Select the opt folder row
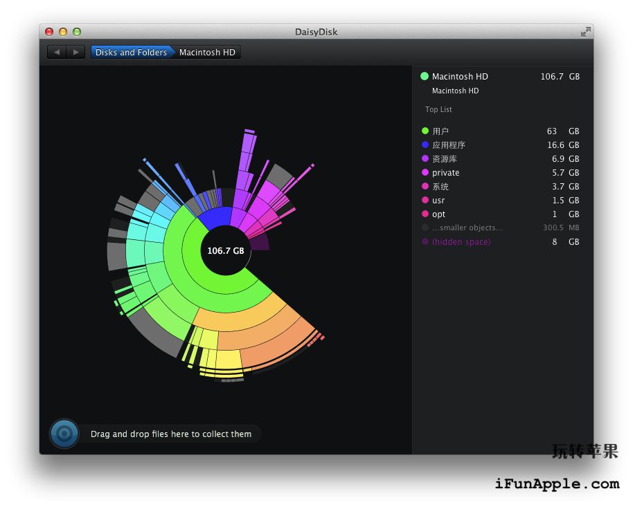The image size is (633, 509). [500, 214]
